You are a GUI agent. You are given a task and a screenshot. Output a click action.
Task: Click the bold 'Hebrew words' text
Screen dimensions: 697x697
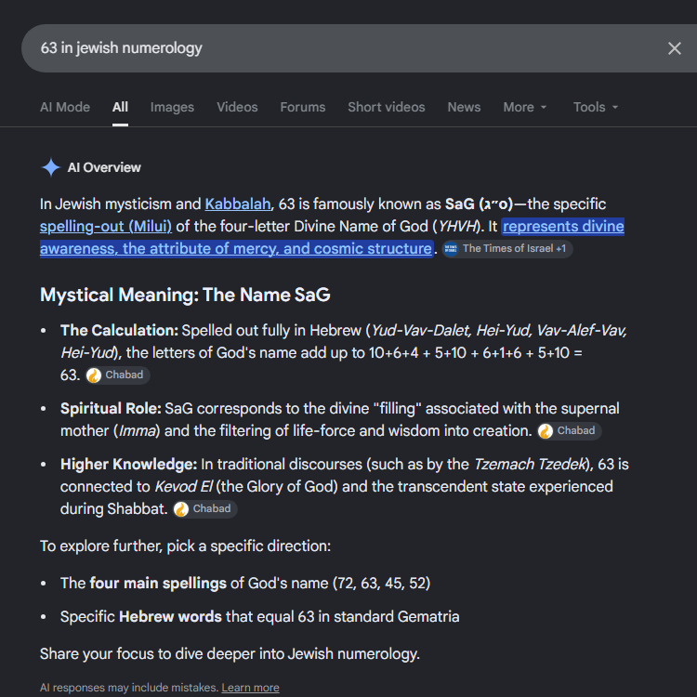click(x=170, y=616)
